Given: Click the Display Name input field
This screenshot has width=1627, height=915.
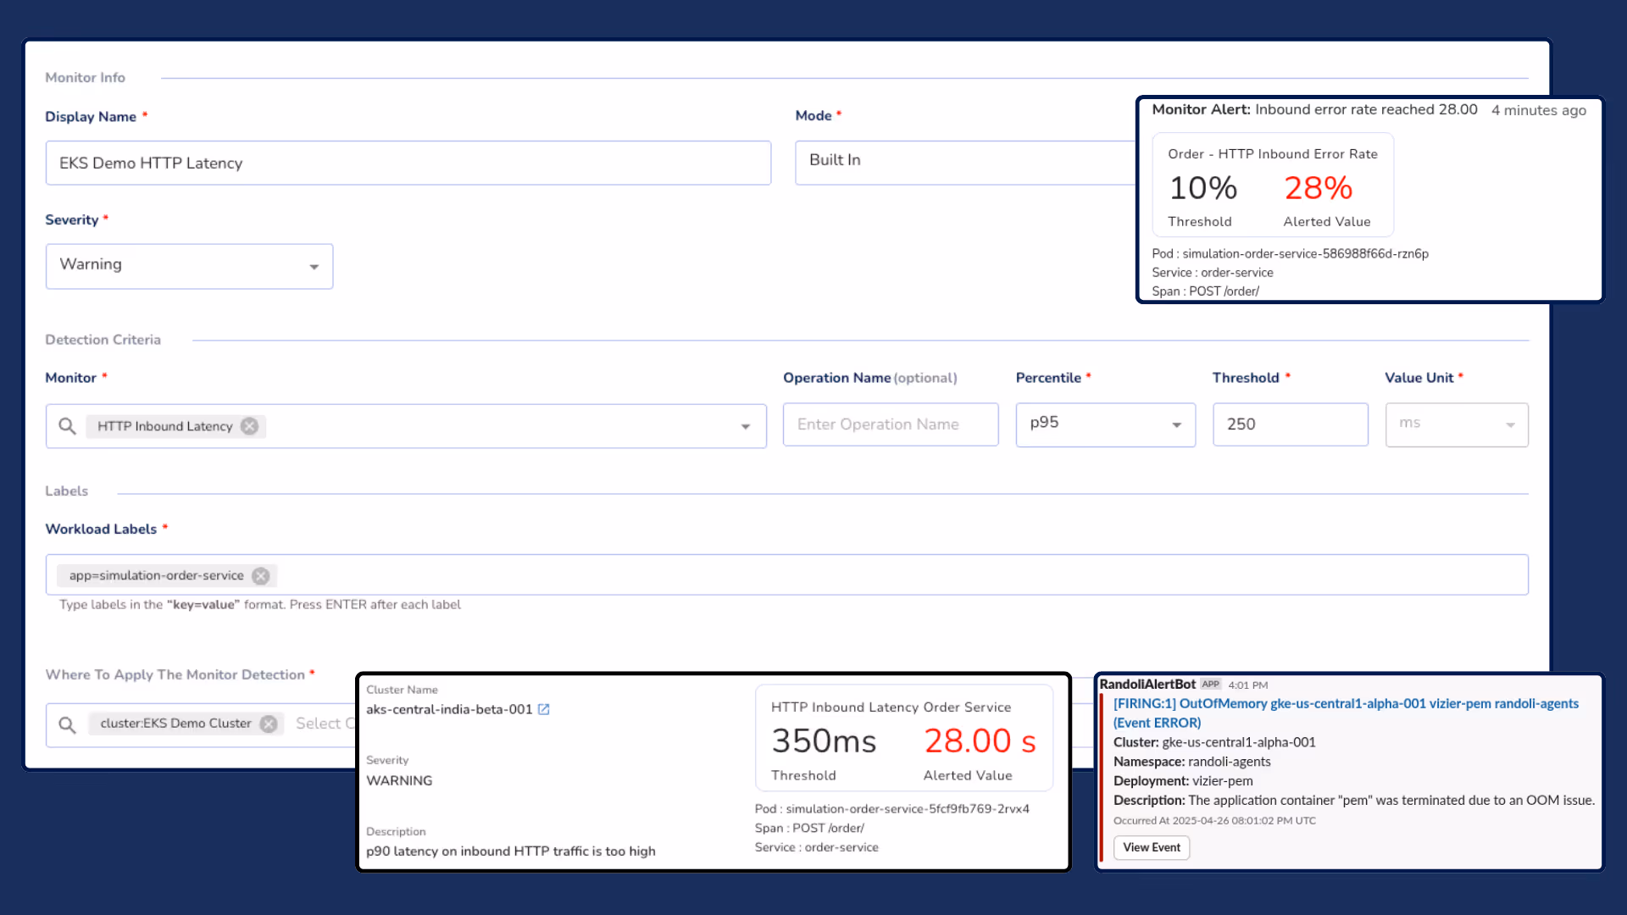Looking at the screenshot, I should (x=408, y=164).
